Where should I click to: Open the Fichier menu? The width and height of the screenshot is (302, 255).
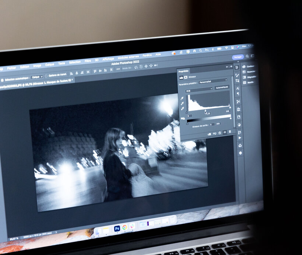click(11, 68)
